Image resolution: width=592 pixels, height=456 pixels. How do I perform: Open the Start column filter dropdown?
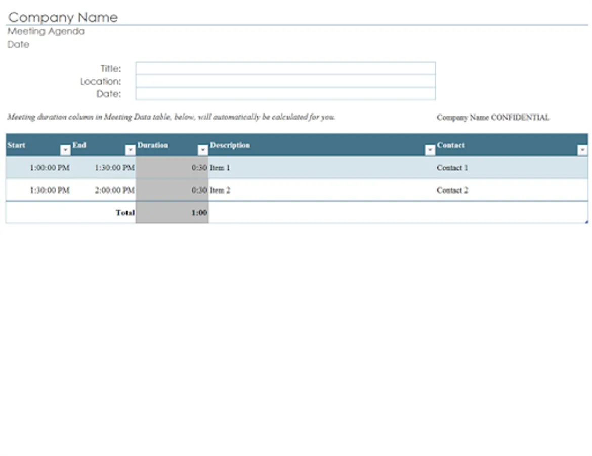(65, 150)
